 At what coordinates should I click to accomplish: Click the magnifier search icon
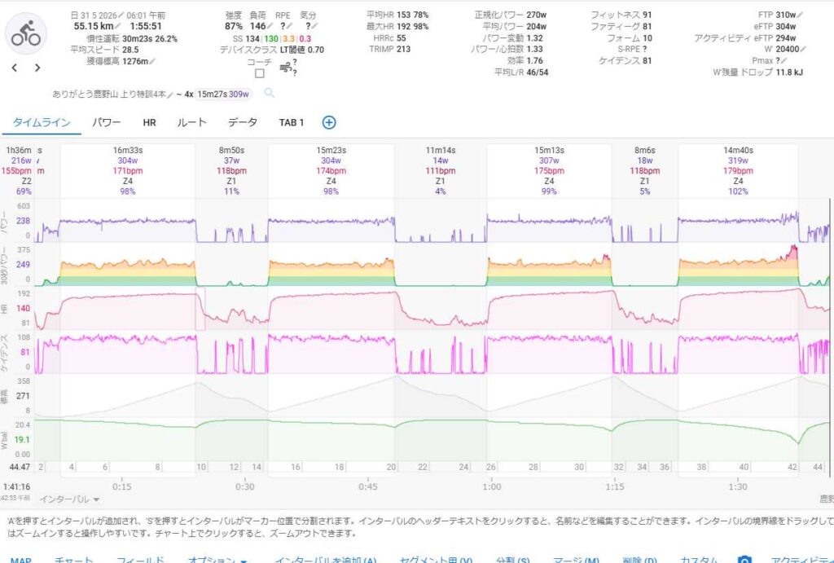(x=269, y=93)
